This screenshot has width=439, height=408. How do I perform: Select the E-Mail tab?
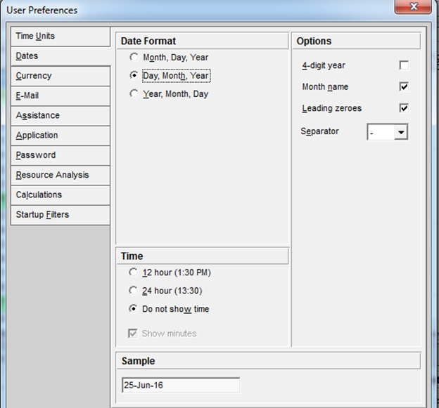(x=61, y=96)
